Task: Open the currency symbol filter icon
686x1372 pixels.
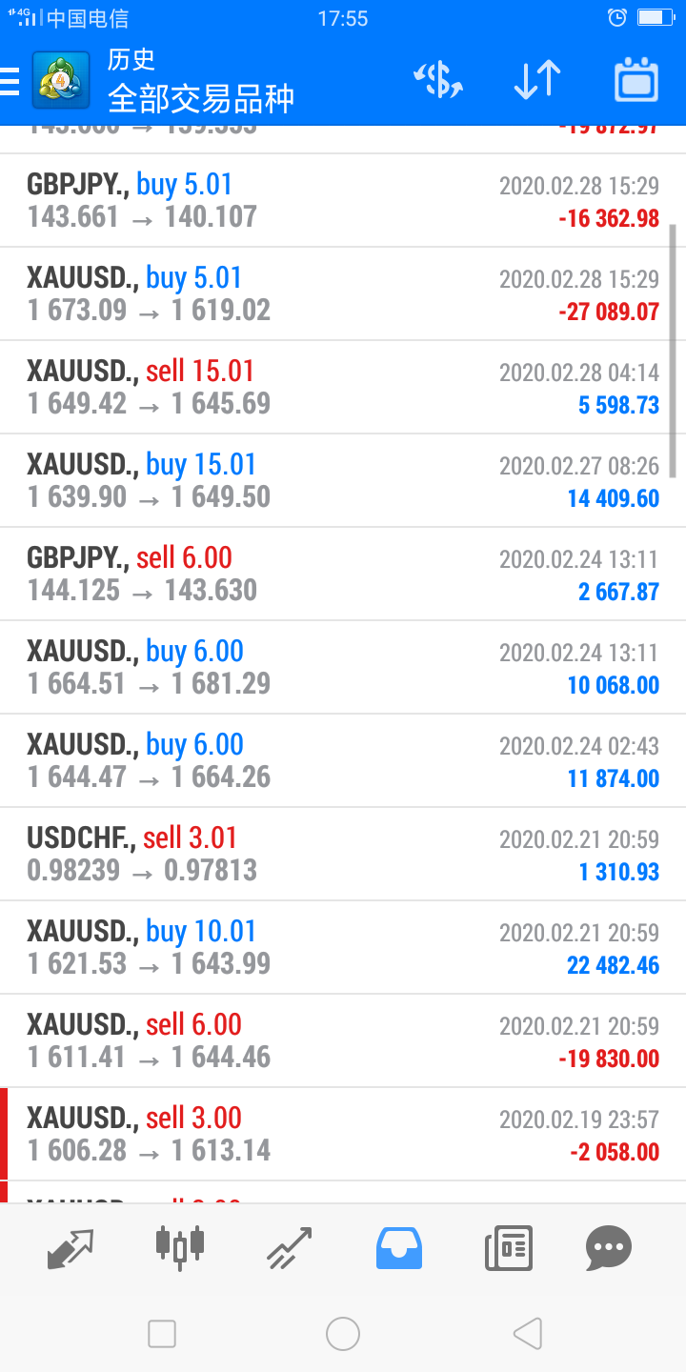Action: (x=437, y=80)
